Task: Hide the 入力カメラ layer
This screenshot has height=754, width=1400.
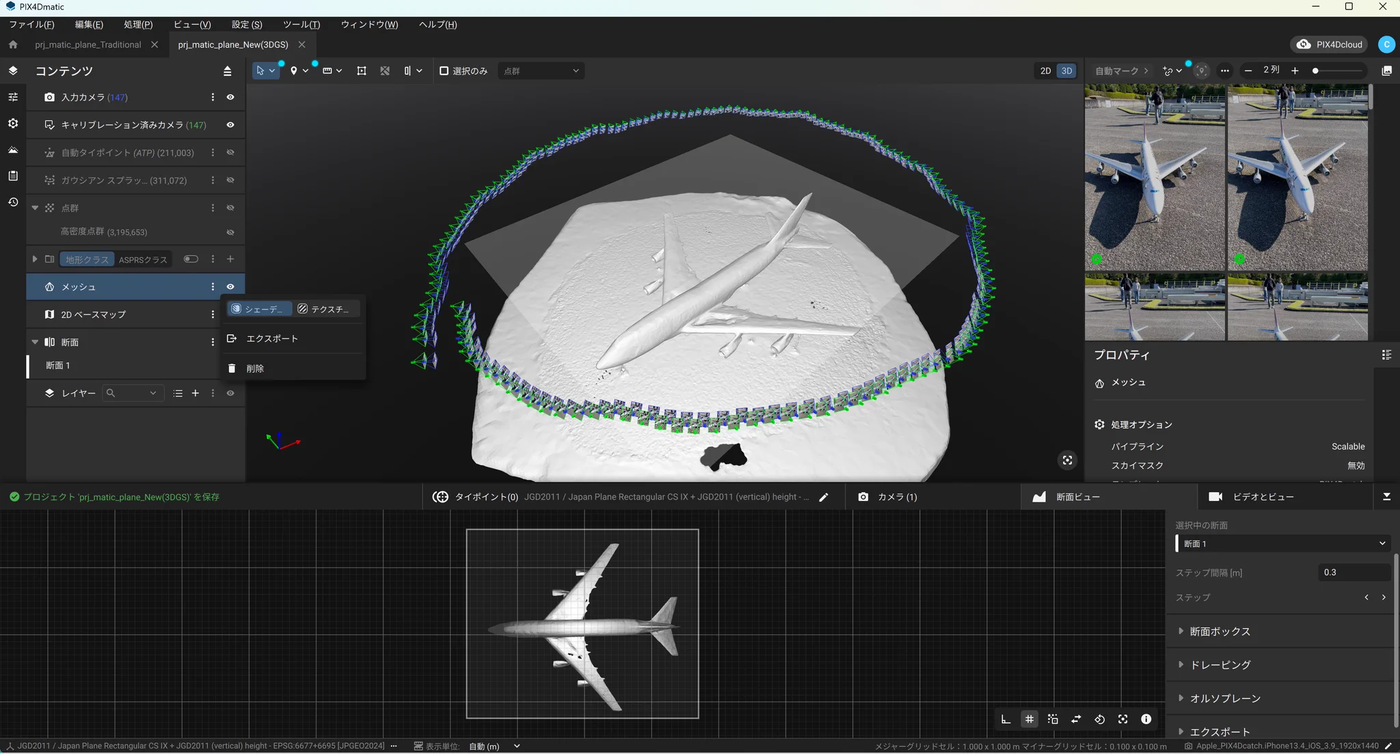Action: click(x=230, y=97)
